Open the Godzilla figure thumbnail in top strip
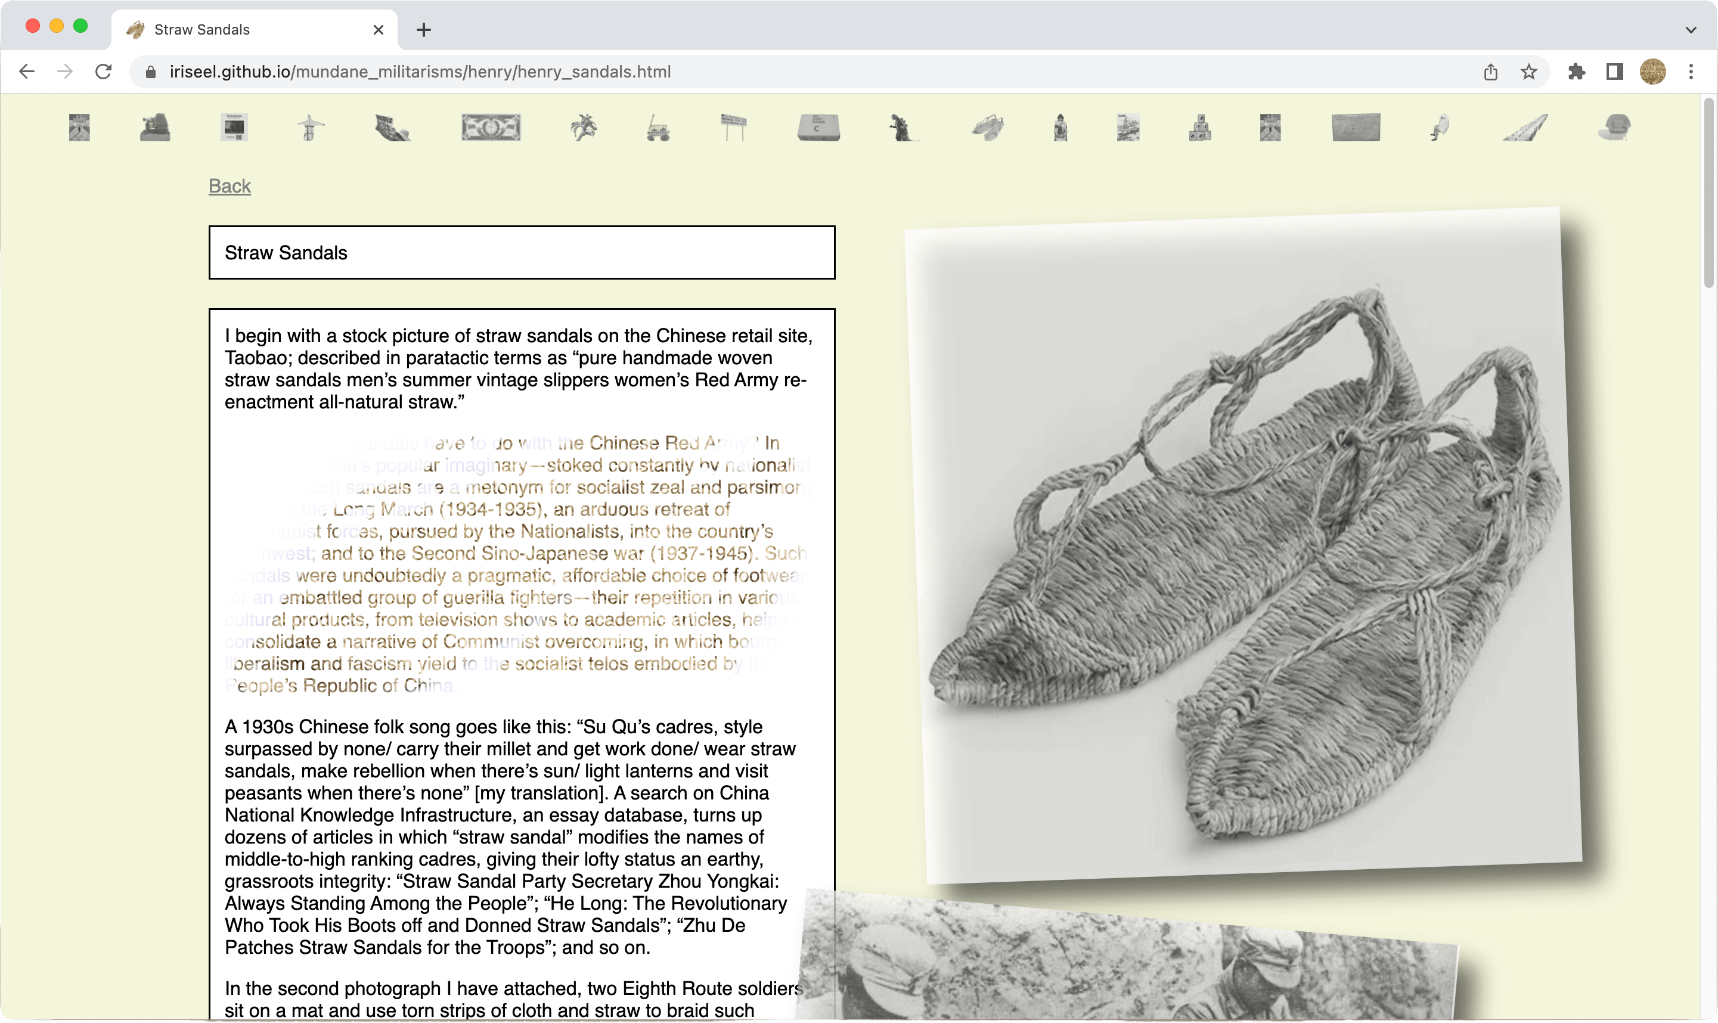The width and height of the screenshot is (1718, 1023). [x=904, y=128]
